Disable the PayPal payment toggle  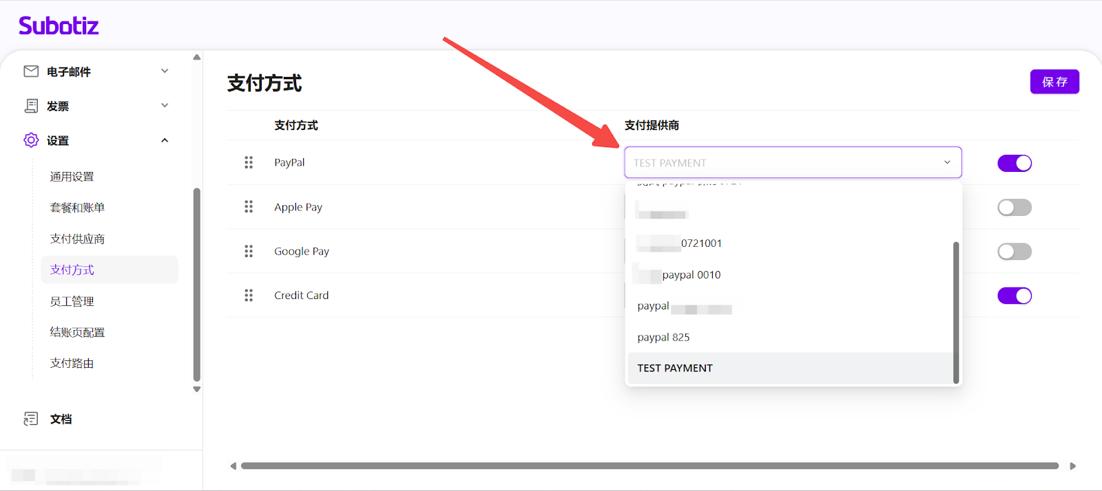pos(1014,163)
